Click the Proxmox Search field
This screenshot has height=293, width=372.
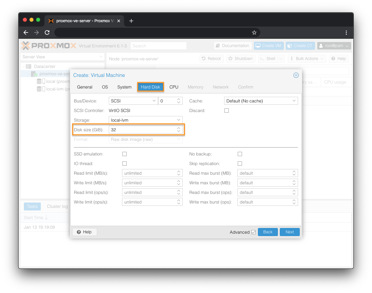tap(158, 46)
